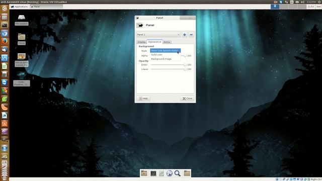This screenshot has width=322, height=181.
Task: Open blue play media player in launcher
Action: click(x=5, y=148)
